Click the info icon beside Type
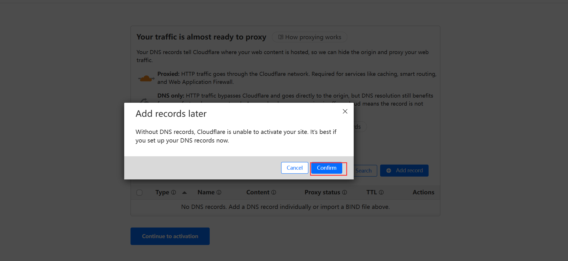 click(174, 192)
